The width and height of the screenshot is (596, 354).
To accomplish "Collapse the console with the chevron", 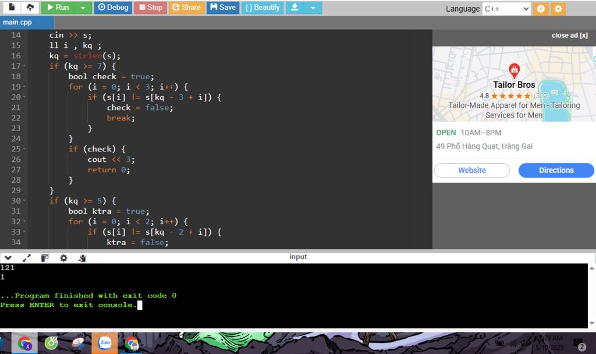I will click(x=8, y=258).
